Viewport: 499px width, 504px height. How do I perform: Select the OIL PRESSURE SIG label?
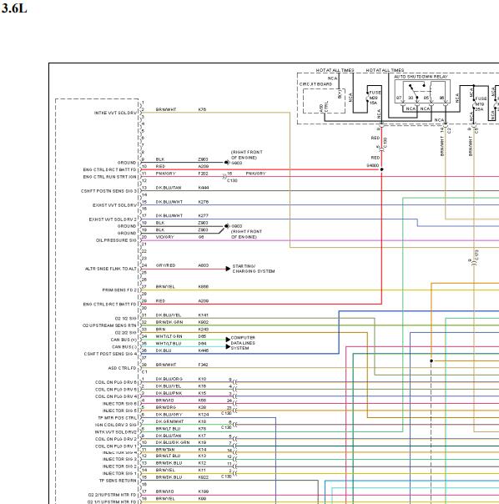(x=116, y=240)
